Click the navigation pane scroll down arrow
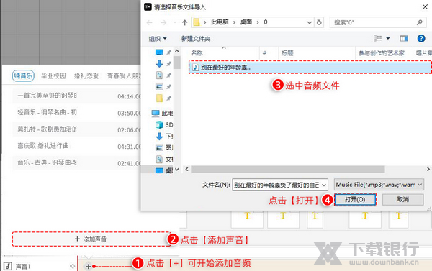 pyautogui.click(x=177, y=170)
